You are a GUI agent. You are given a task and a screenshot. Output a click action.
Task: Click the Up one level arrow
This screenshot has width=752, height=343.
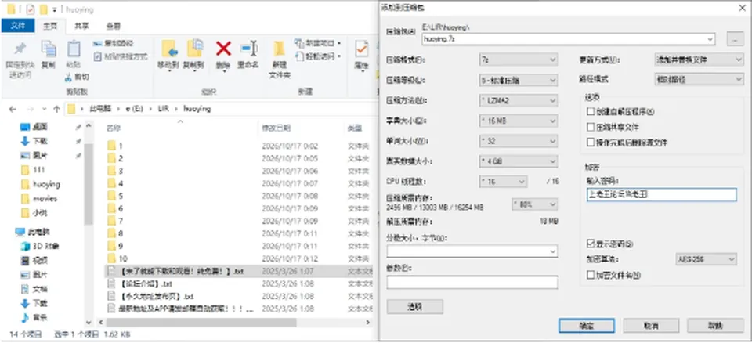tap(56, 109)
